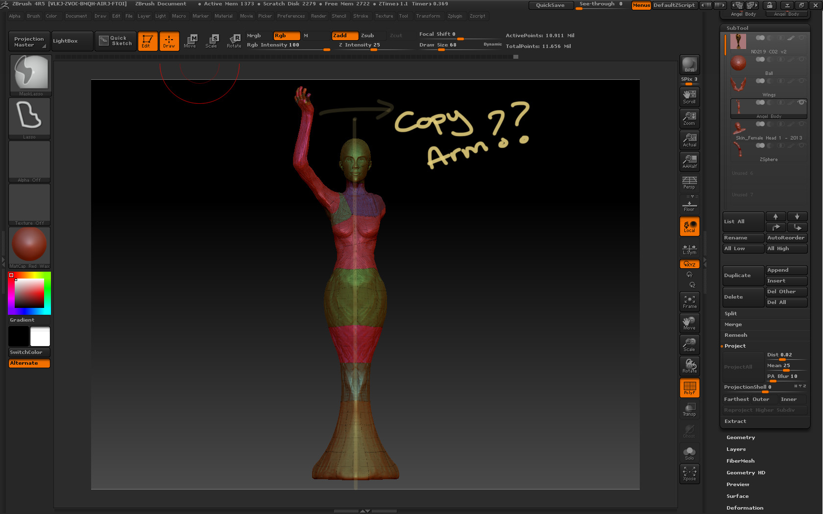
Task: Open the MatCap Red Wax material
Action: click(x=29, y=243)
